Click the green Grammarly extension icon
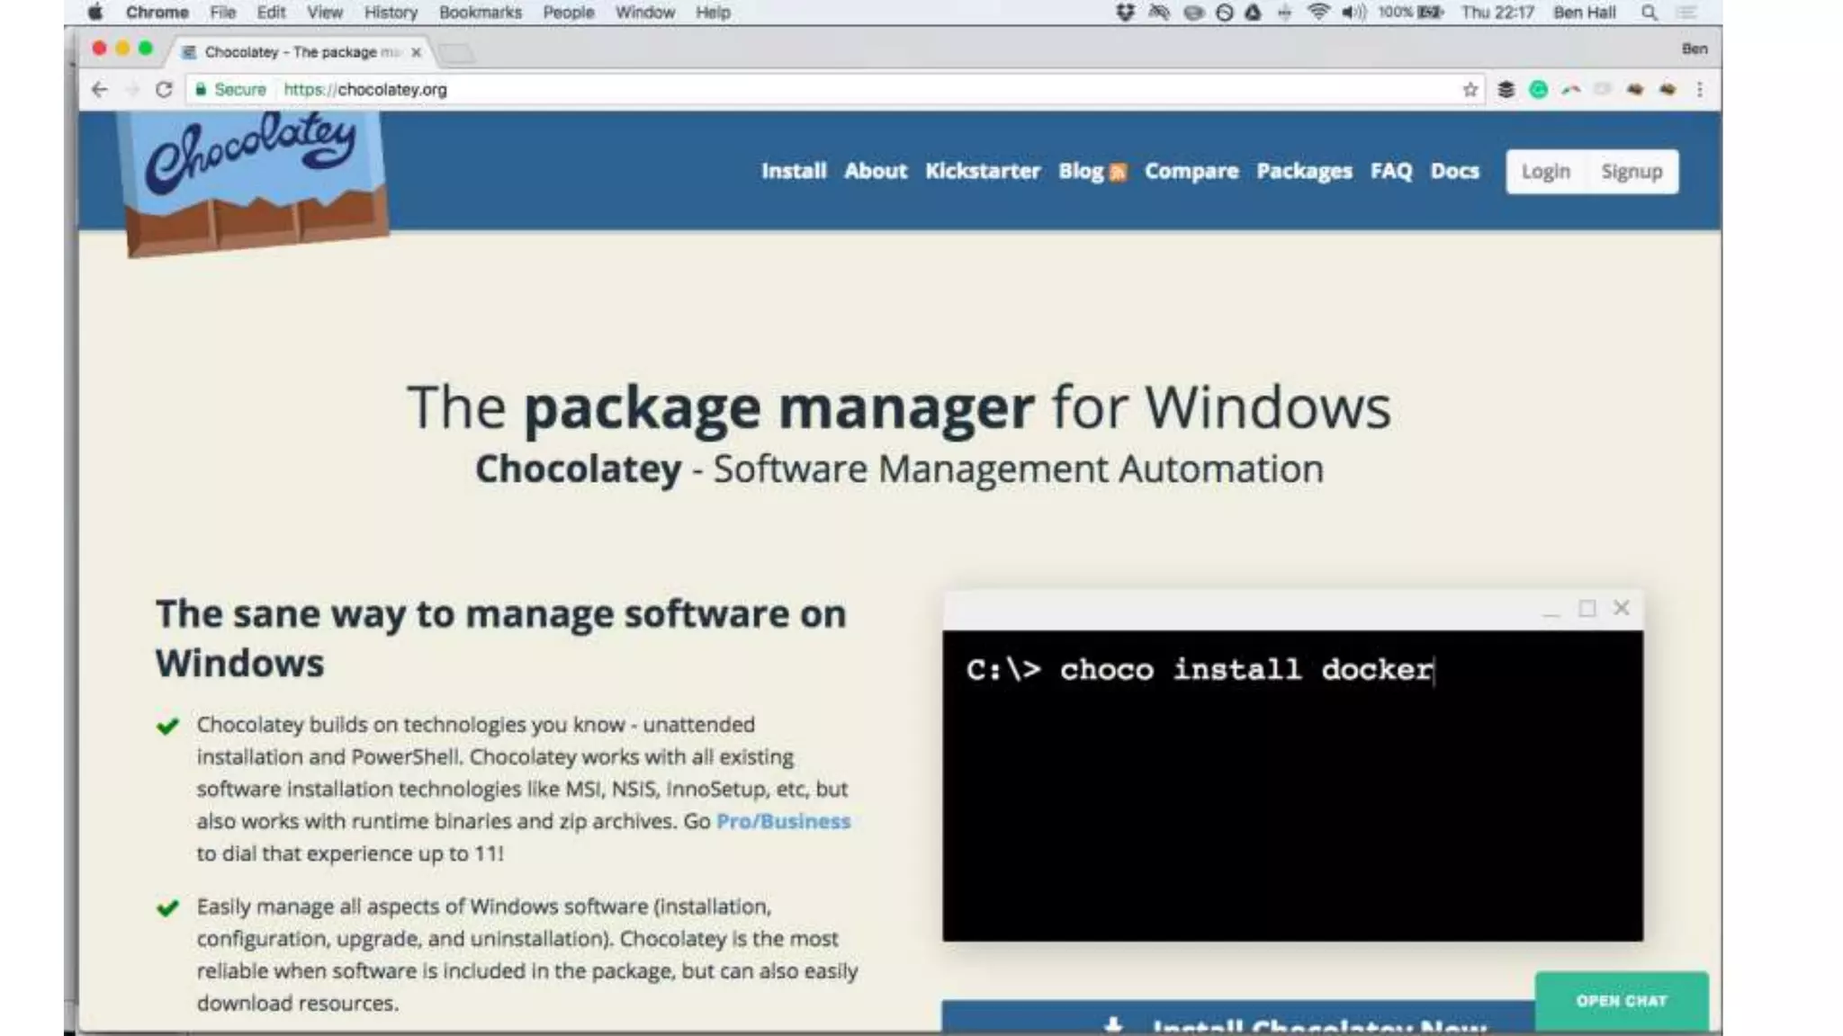 pos(1538,89)
